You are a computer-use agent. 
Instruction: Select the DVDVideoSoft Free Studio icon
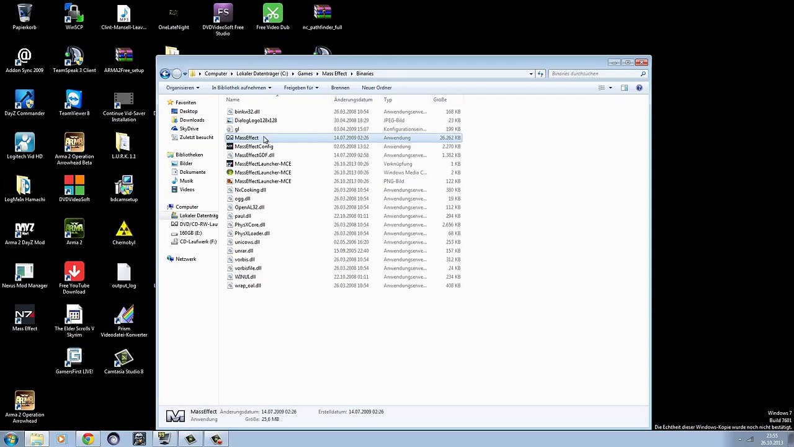(x=223, y=20)
